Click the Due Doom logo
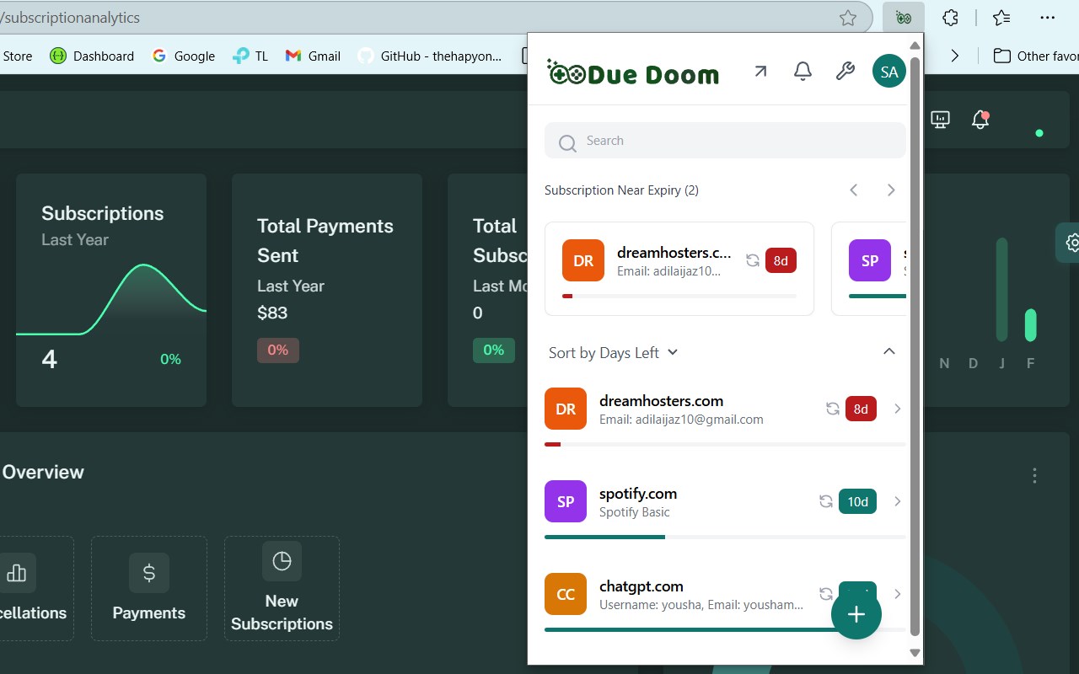This screenshot has height=674, width=1079. coord(633,73)
